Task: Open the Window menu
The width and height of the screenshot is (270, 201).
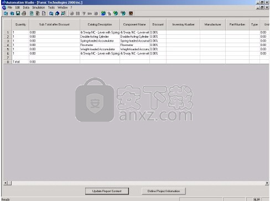Action: pos(63,8)
